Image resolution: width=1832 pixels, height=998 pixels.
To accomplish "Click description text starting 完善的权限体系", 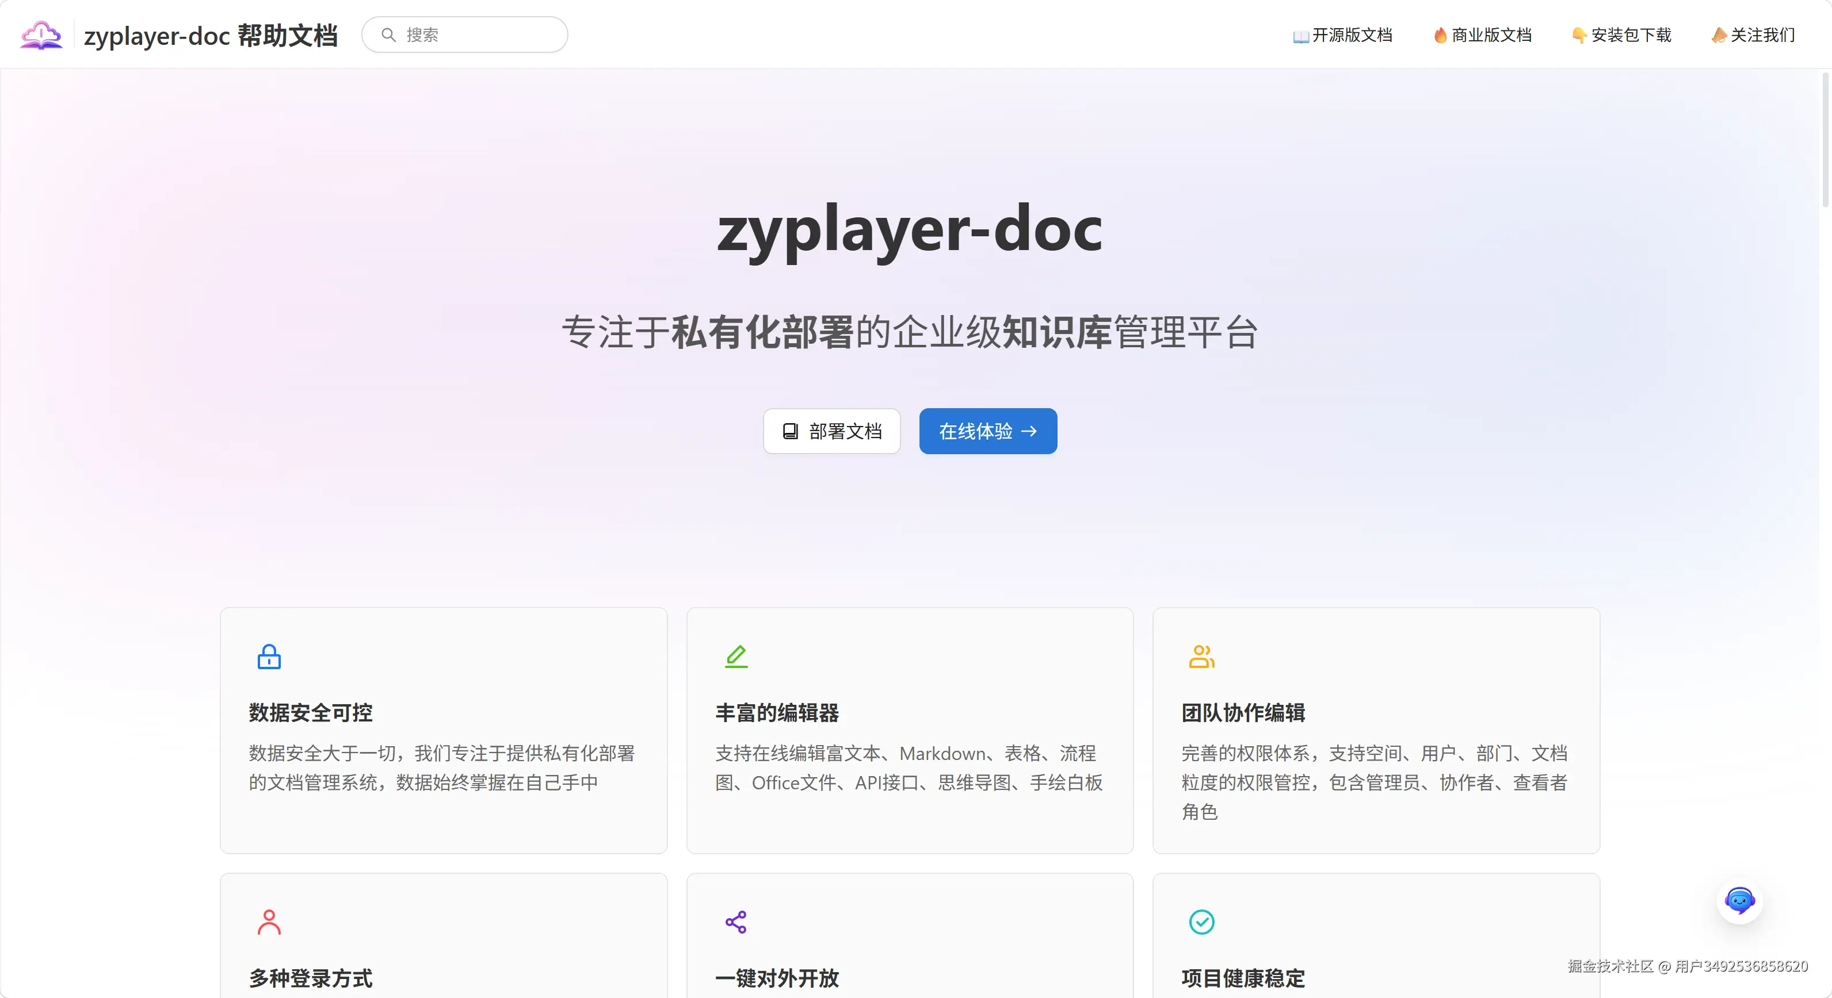I will point(1375,782).
